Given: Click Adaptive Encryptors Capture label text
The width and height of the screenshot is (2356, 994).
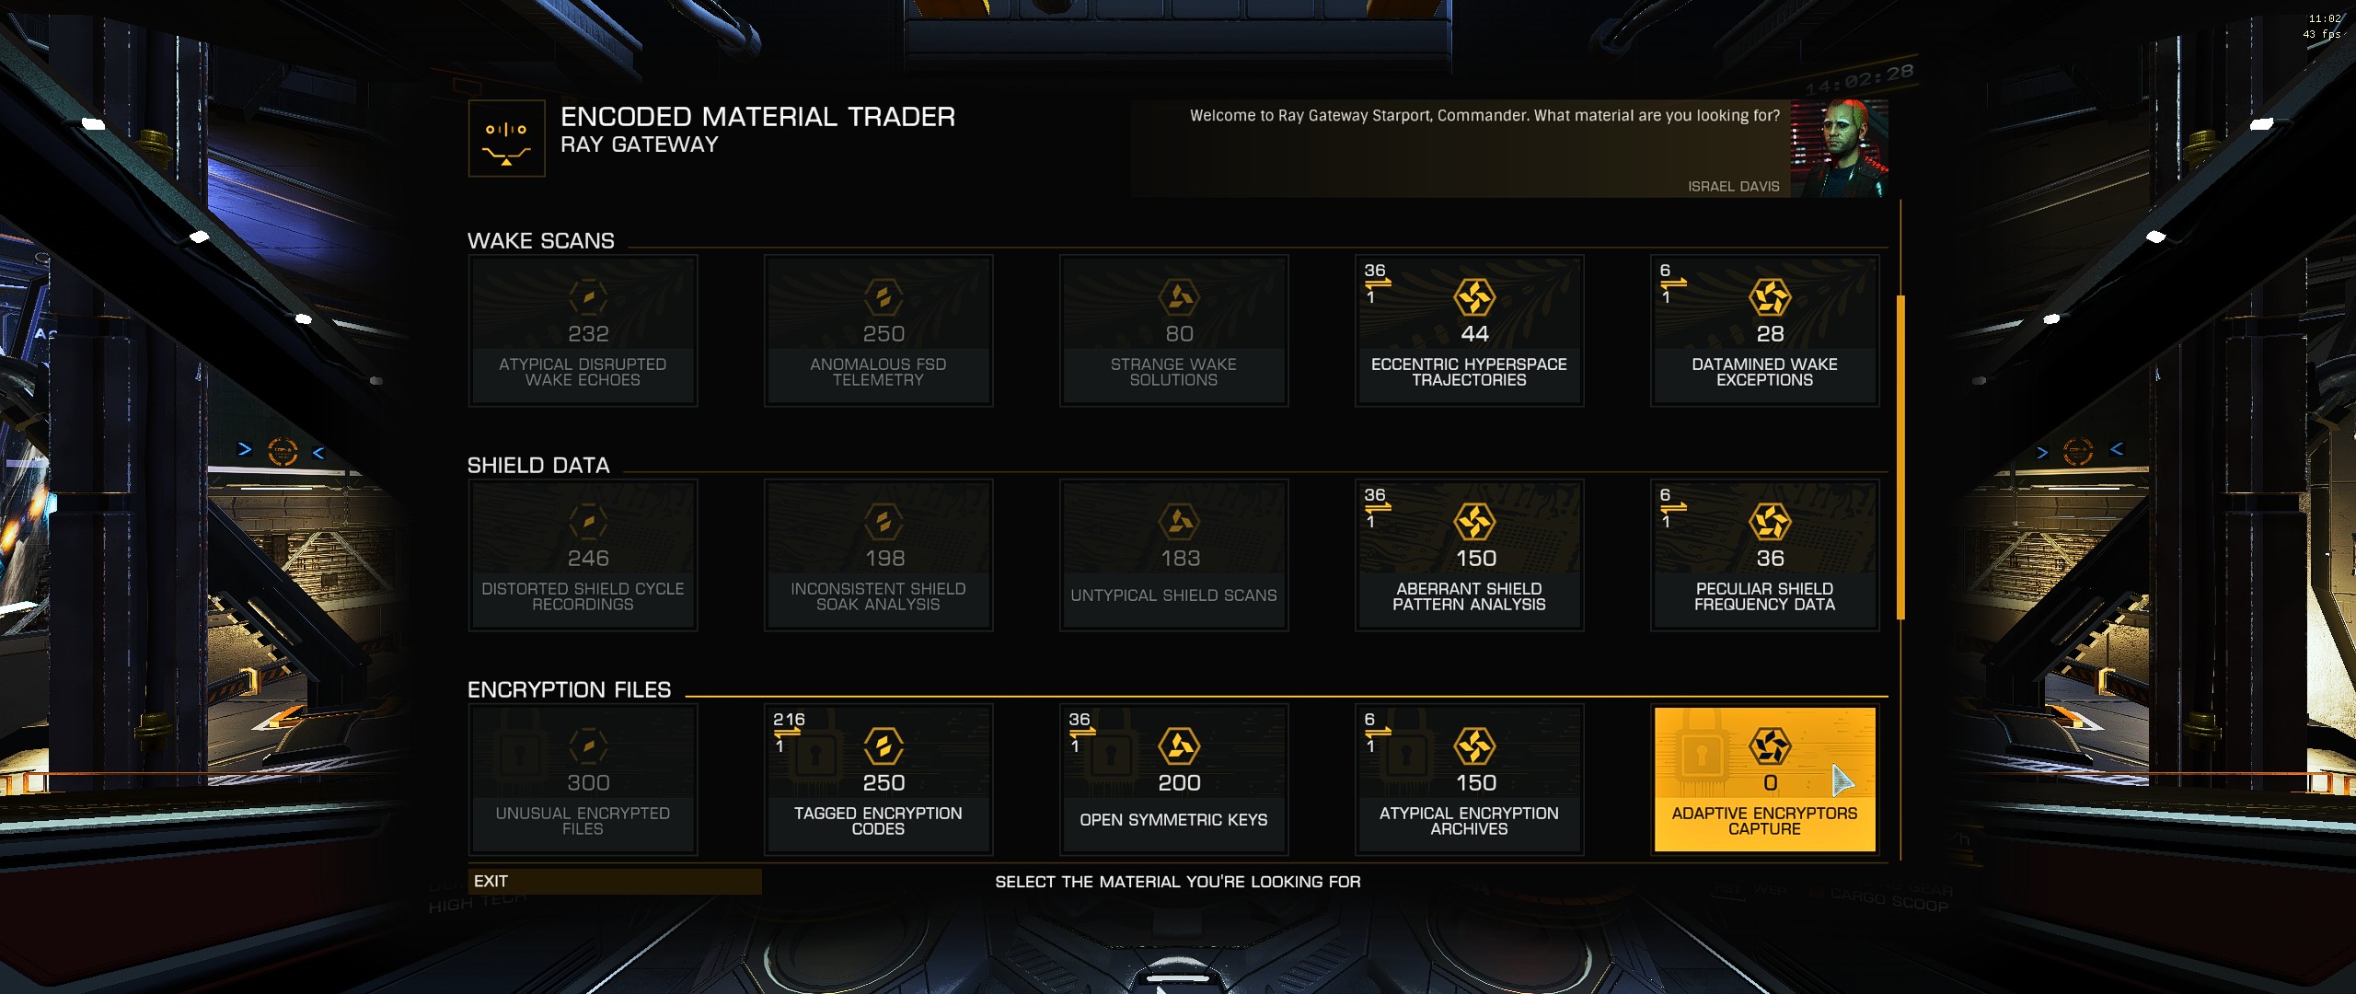Looking at the screenshot, I should [1764, 821].
